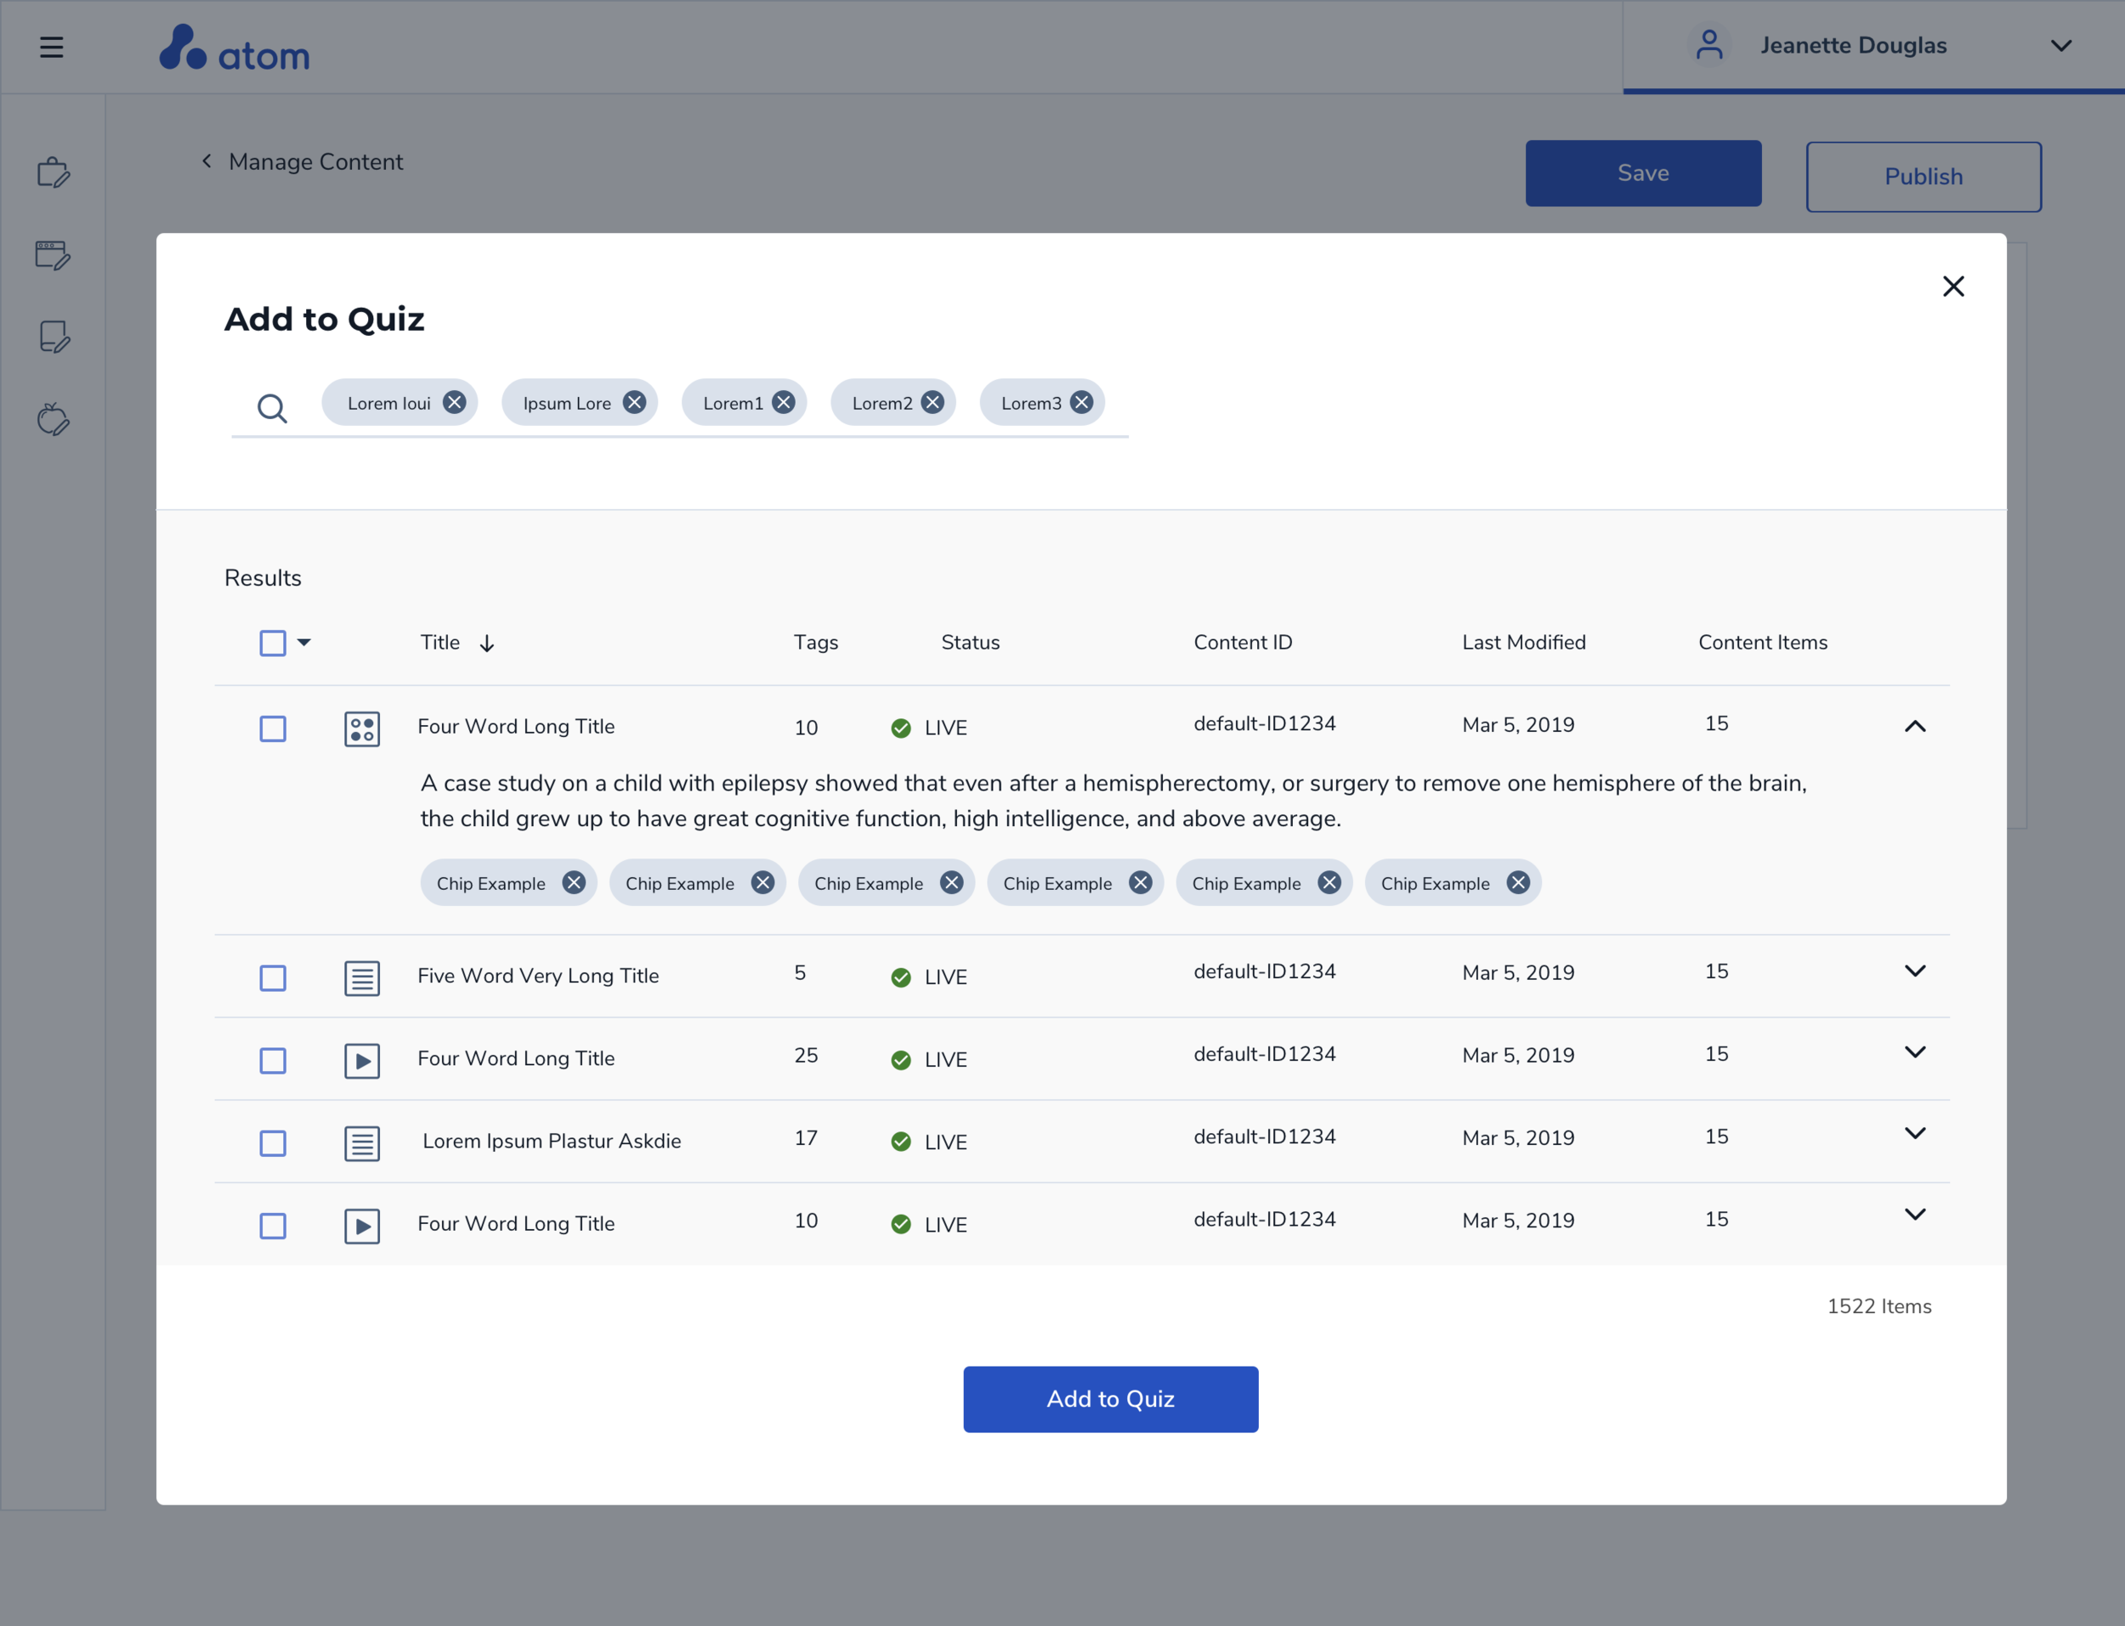Viewport: 2125px width, 1626px height.
Task: Remove the last Chip Example tag
Action: [x=1518, y=882]
